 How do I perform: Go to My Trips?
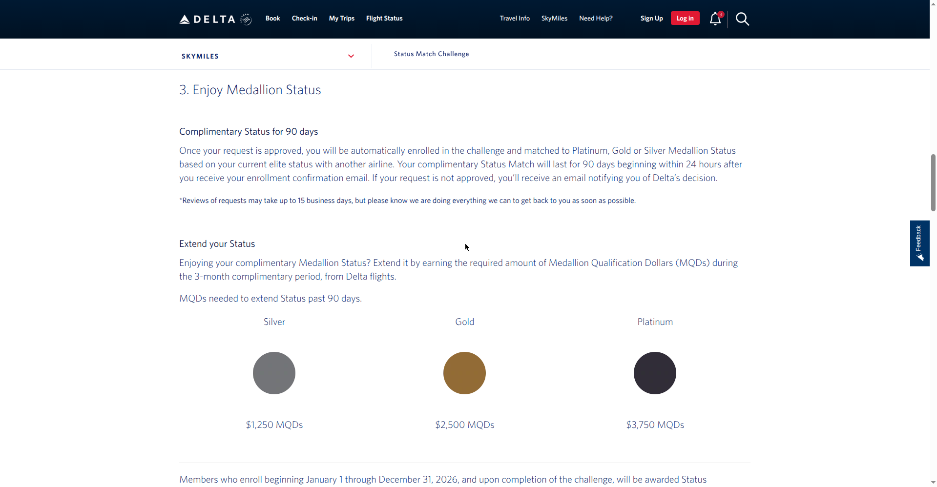coord(341,19)
